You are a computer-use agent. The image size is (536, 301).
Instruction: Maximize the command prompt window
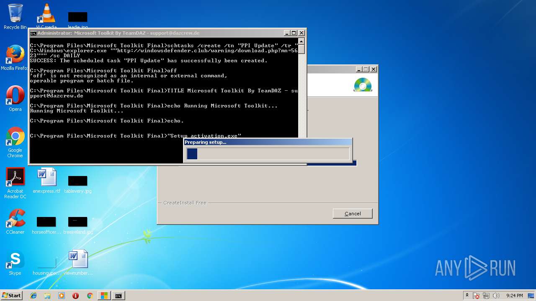pyautogui.click(x=294, y=33)
